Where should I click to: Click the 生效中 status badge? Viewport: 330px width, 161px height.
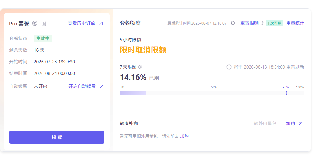[43, 38]
